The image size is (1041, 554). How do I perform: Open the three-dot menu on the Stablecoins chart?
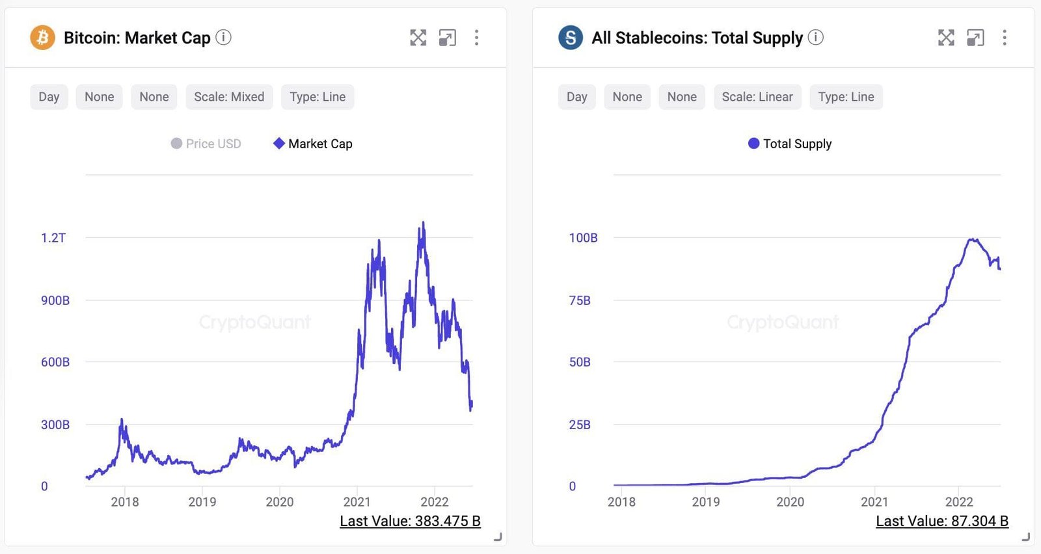click(1005, 38)
